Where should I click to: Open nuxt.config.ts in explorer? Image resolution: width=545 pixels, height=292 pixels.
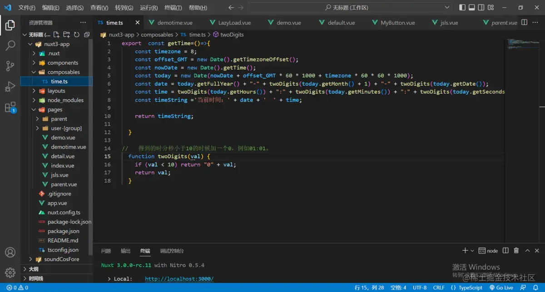click(x=64, y=213)
